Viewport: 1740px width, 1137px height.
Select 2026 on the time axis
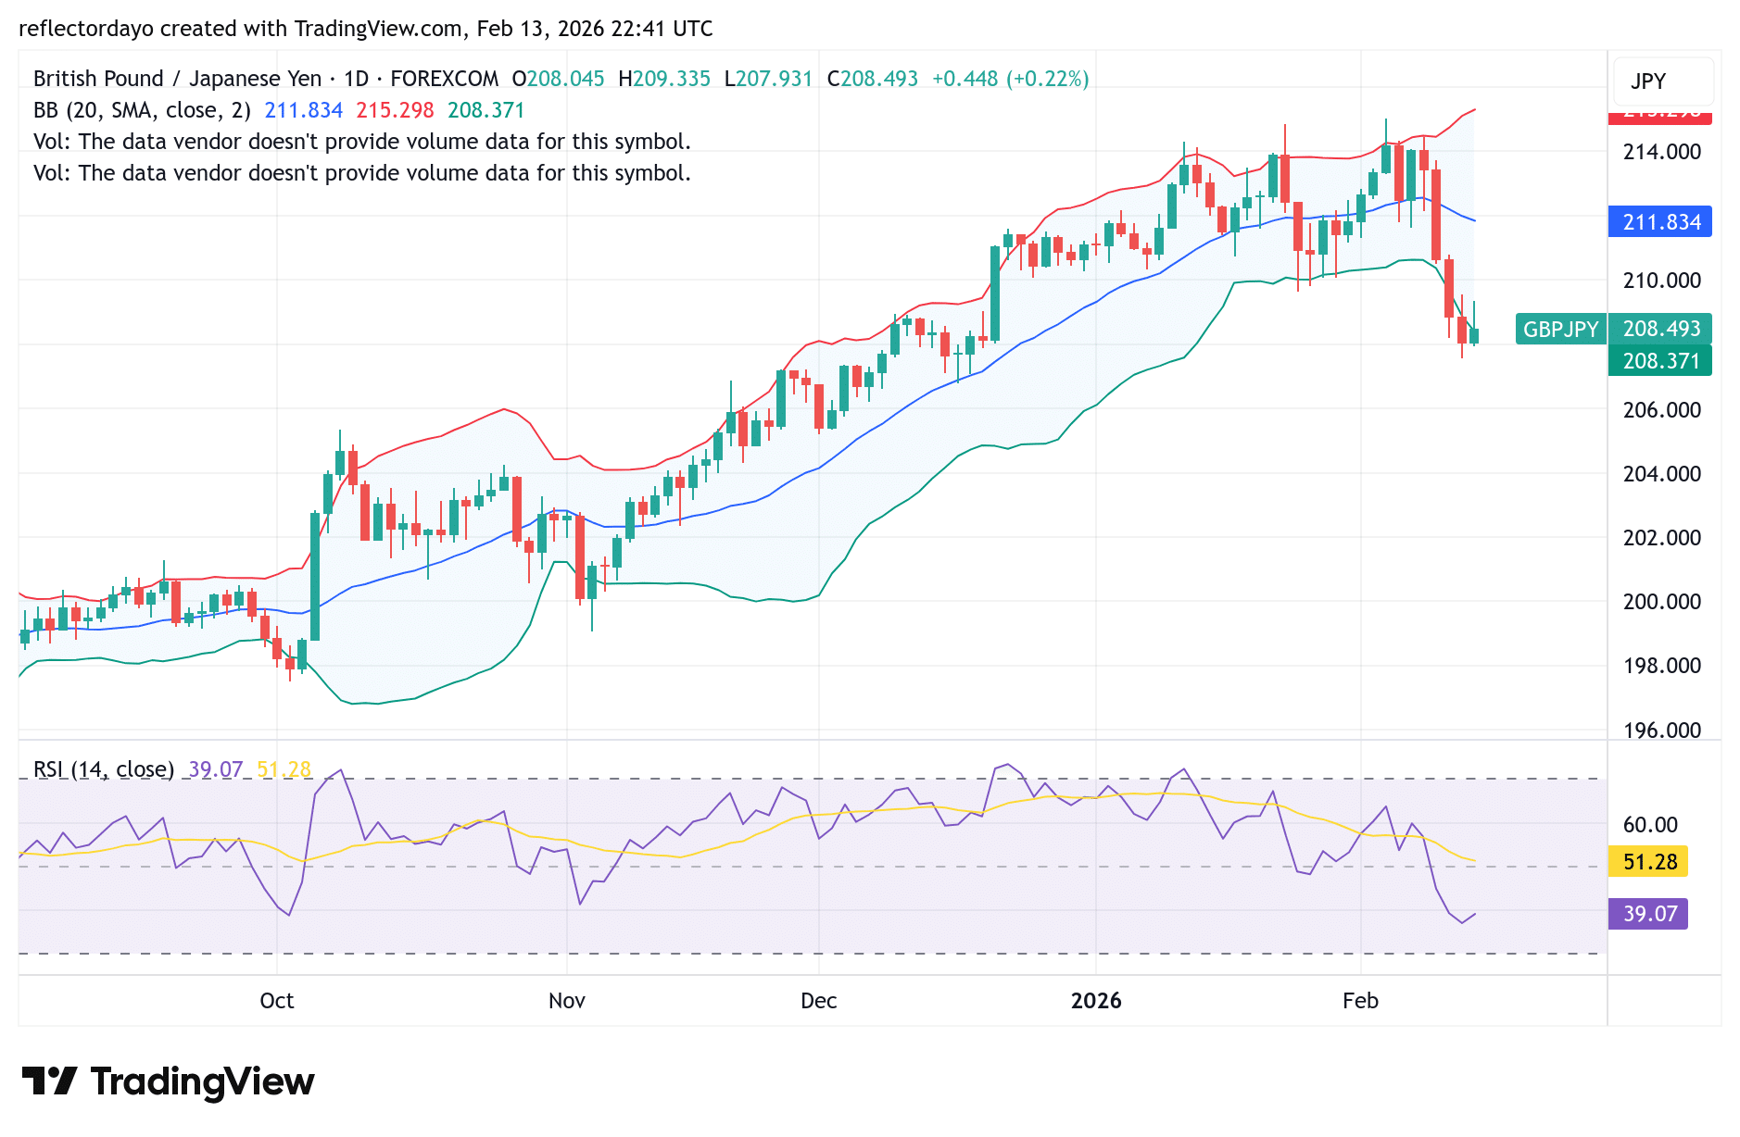pos(1097,1001)
